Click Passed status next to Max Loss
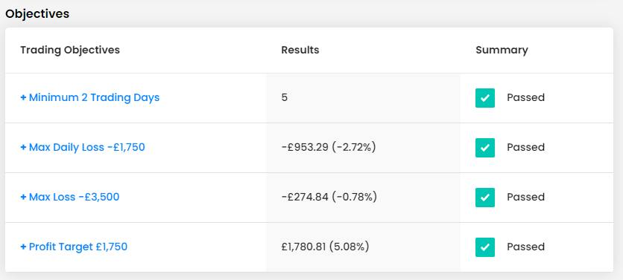 pos(525,197)
